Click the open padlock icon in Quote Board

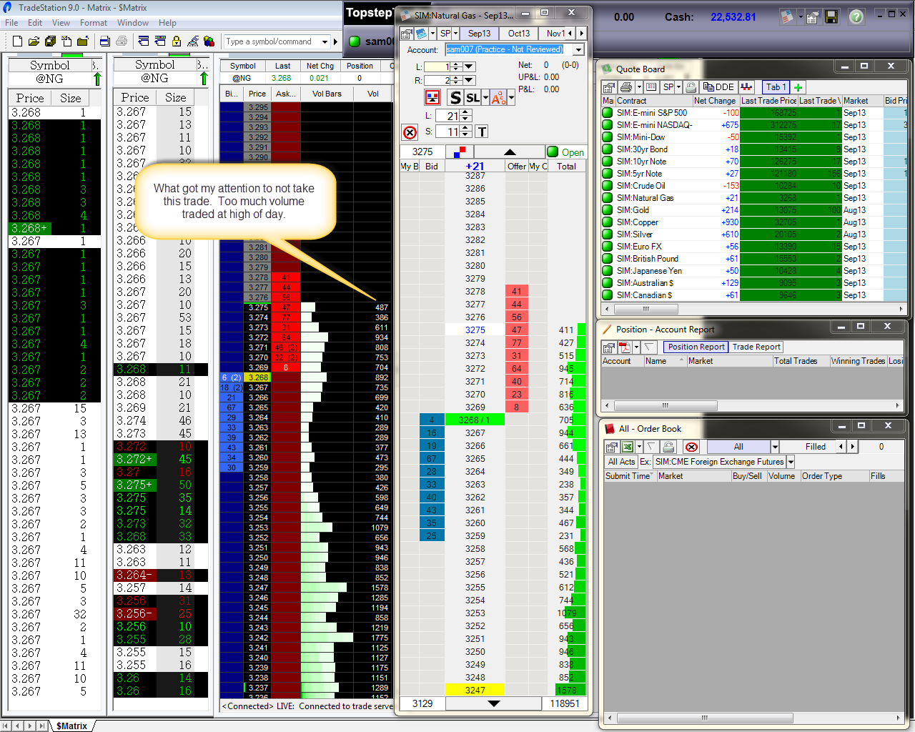tap(691, 87)
